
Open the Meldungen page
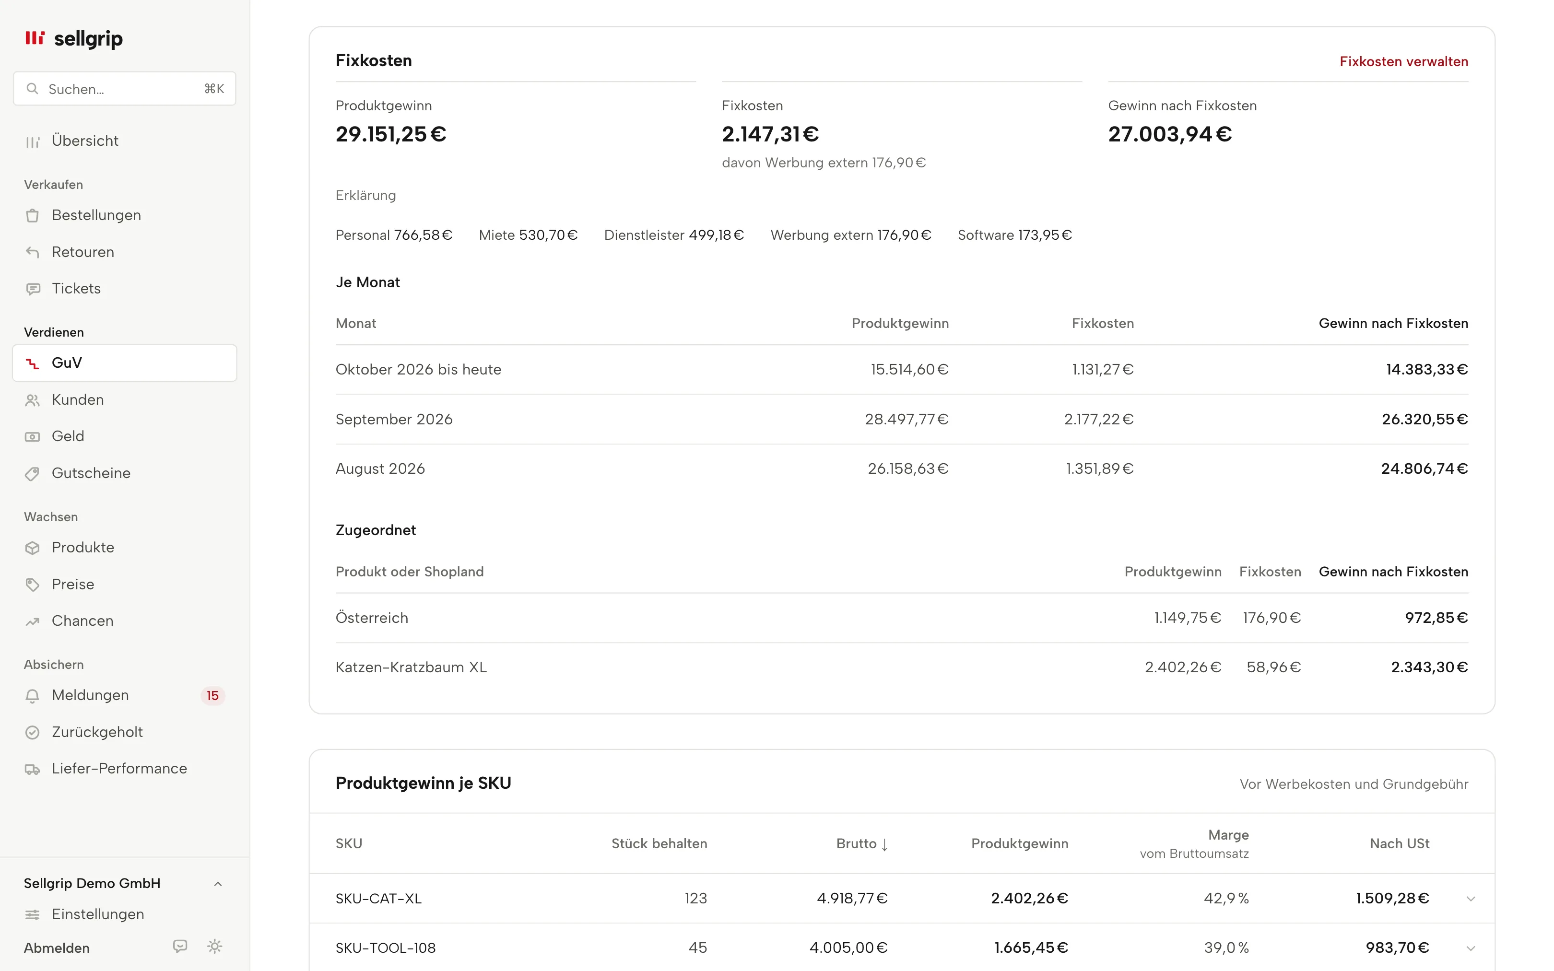pos(125,695)
